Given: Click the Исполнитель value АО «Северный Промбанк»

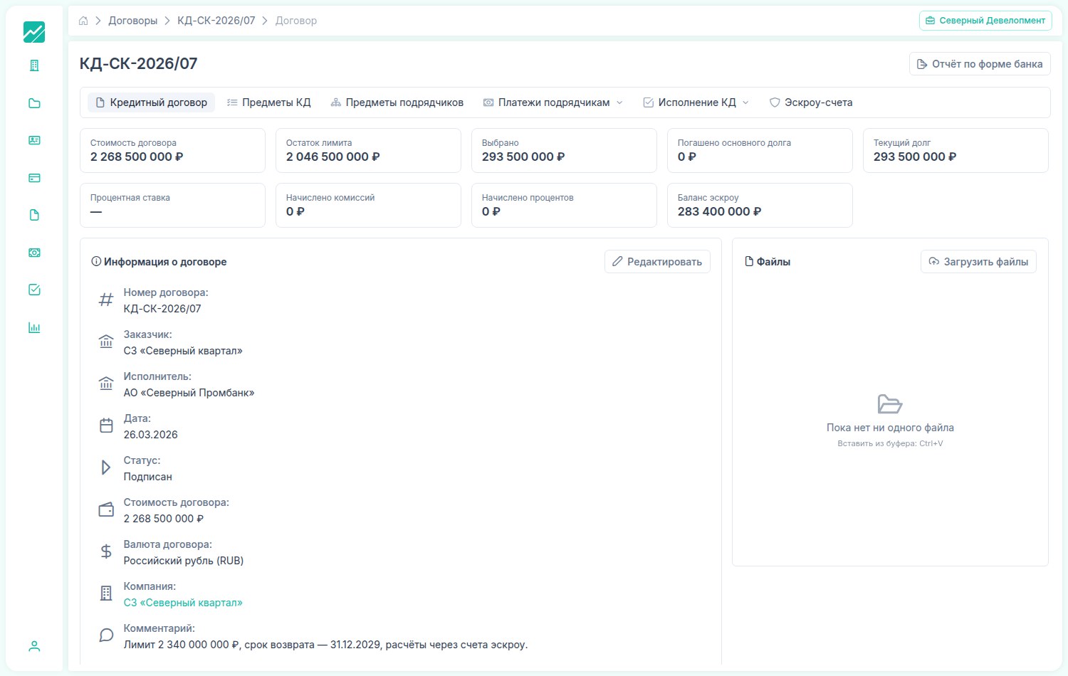Looking at the screenshot, I should coord(189,393).
